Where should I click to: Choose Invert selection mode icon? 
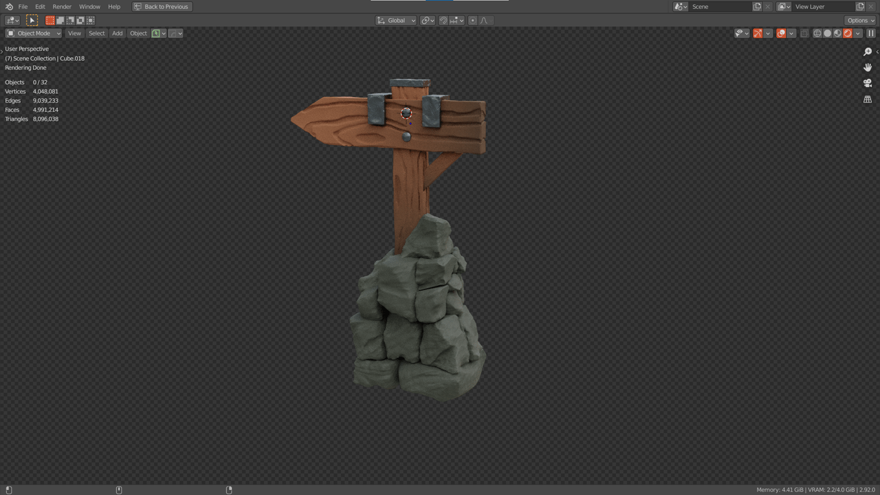(81, 20)
